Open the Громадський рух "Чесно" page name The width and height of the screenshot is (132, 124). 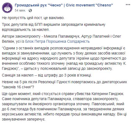39,5
